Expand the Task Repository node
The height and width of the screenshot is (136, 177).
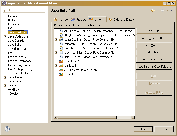(x=5, y=77)
